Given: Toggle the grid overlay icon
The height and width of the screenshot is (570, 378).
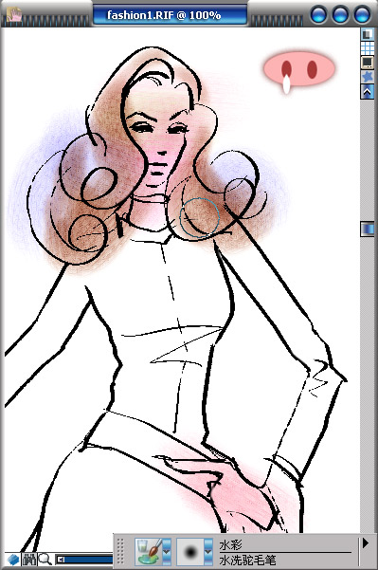Looking at the screenshot, I should click(368, 47).
